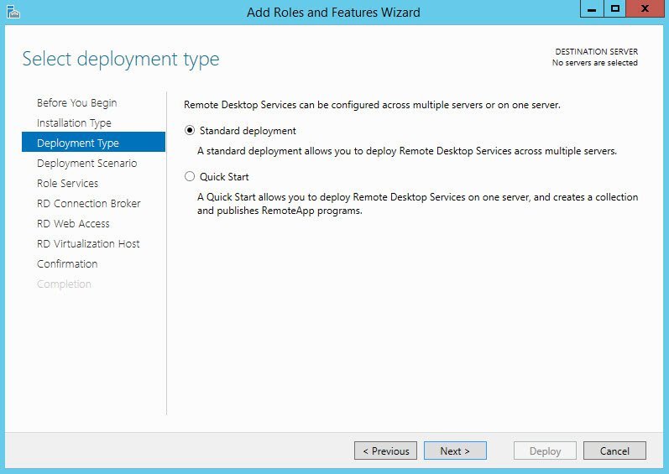Open the Role Services step
Screen dimensions: 669x474
pos(67,184)
